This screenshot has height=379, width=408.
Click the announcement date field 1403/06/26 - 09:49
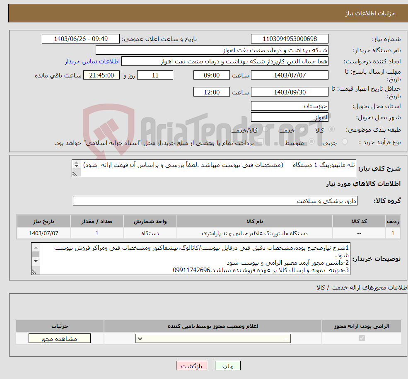(x=81, y=39)
